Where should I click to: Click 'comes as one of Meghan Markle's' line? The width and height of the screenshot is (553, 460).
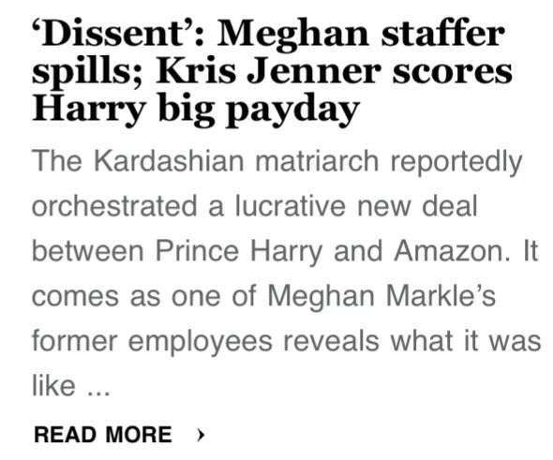coord(263,296)
